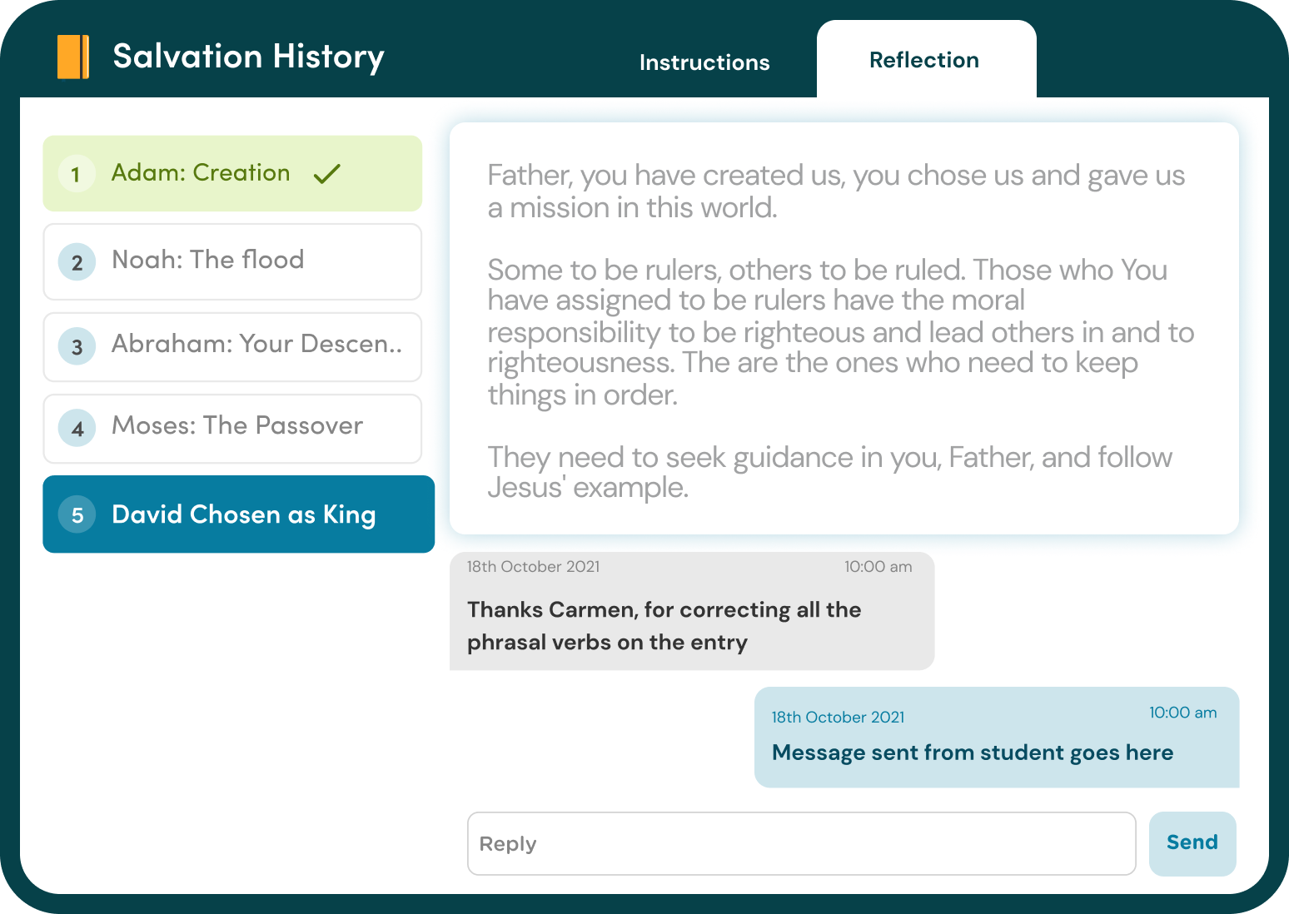Open the Instructions tab
1289x914 pixels.
coord(704,62)
